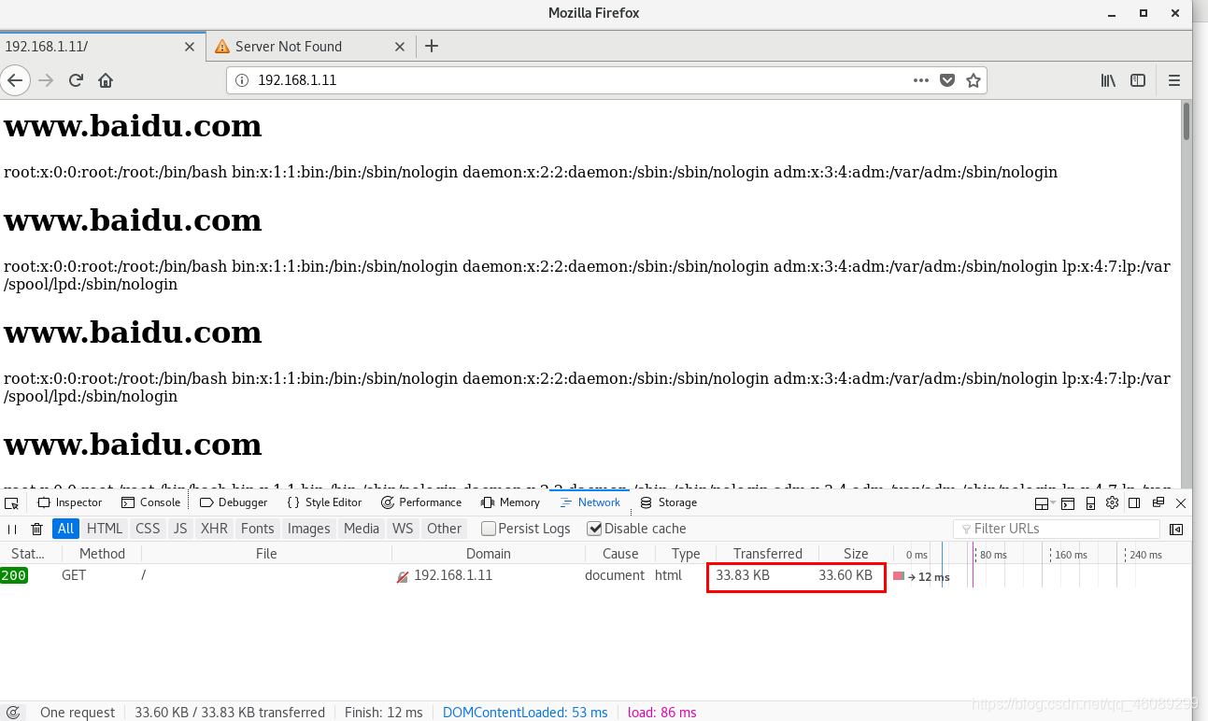Viewport: 1208px width, 721px height.
Task: Pause network recording
Action: click(12, 529)
